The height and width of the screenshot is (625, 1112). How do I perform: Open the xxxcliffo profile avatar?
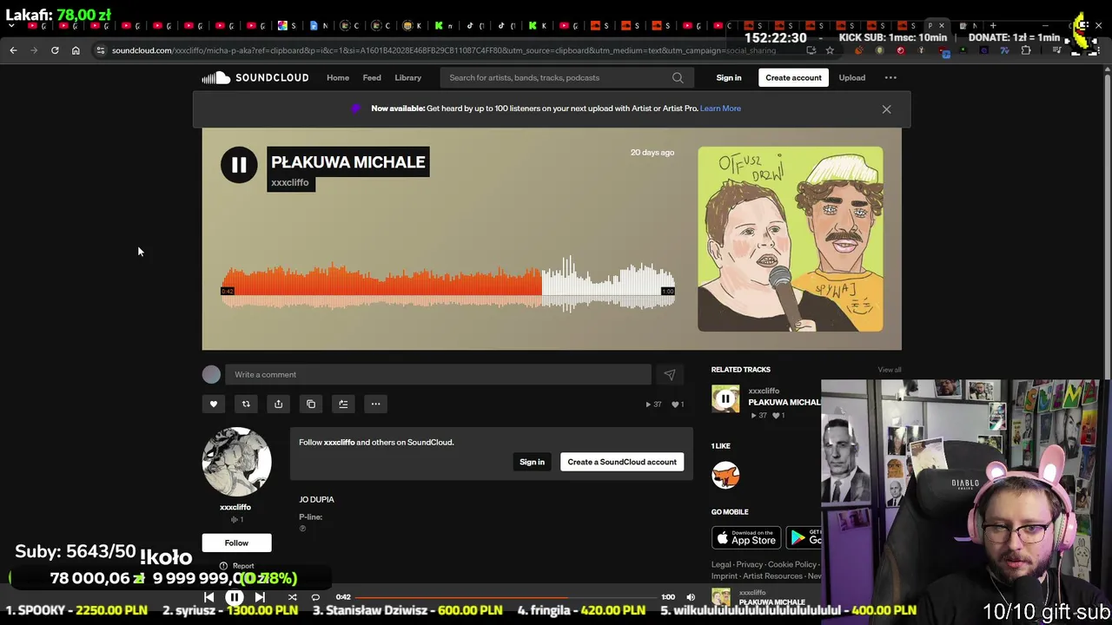coord(236,462)
